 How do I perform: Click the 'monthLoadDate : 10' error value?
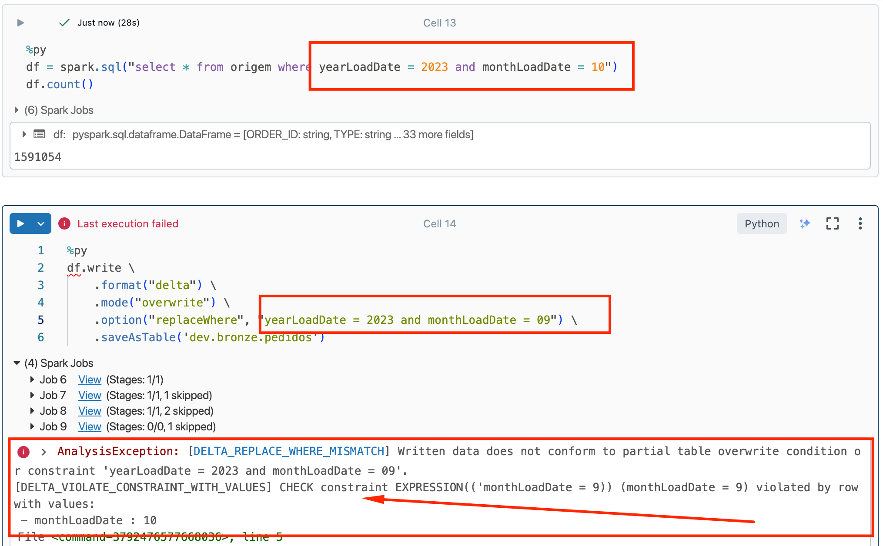point(89,520)
